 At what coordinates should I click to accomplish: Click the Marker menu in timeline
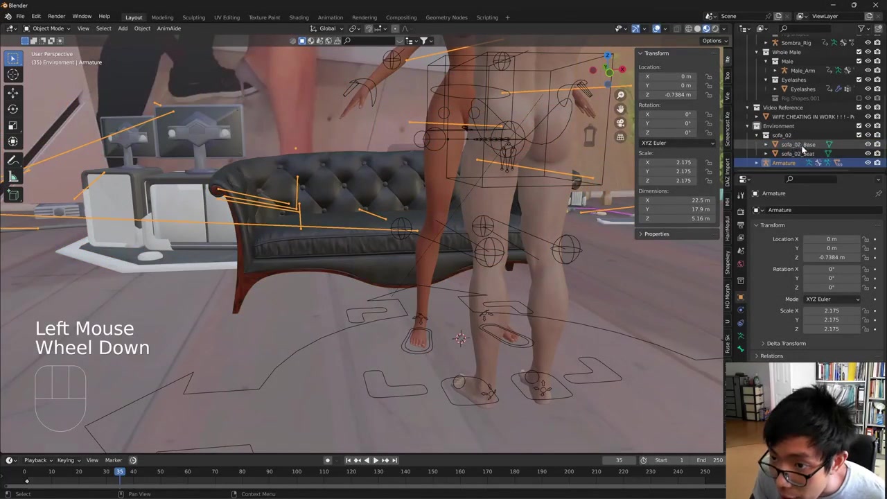coord(113,460)
